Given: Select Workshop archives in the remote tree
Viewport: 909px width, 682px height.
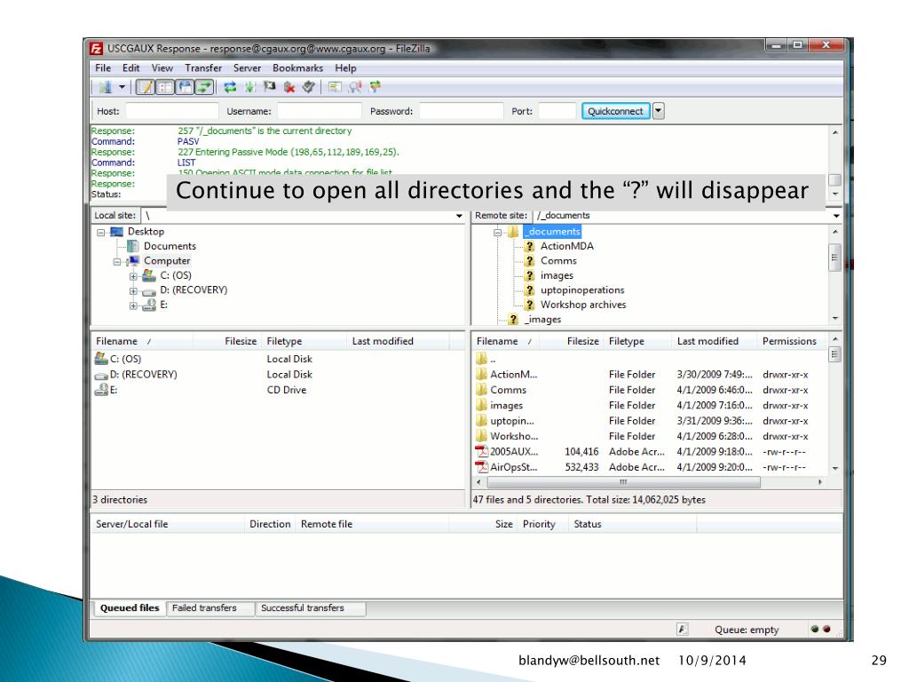Looking at the screenshot, I should [583, 305].
